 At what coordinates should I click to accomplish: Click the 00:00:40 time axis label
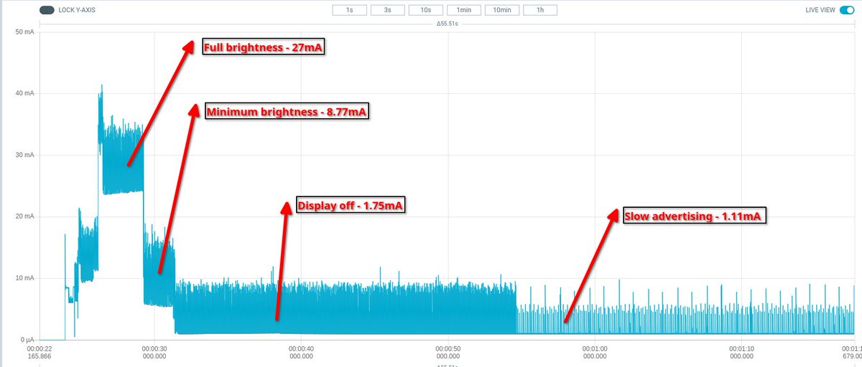click(x=301, y=352)
